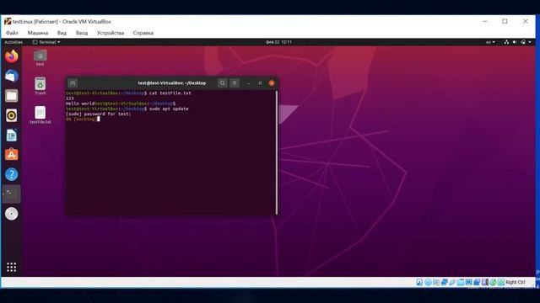The width and height of the screenshot is (540, 303).
Task: Click VirtualBox display status icon
Action: (469, 282)
